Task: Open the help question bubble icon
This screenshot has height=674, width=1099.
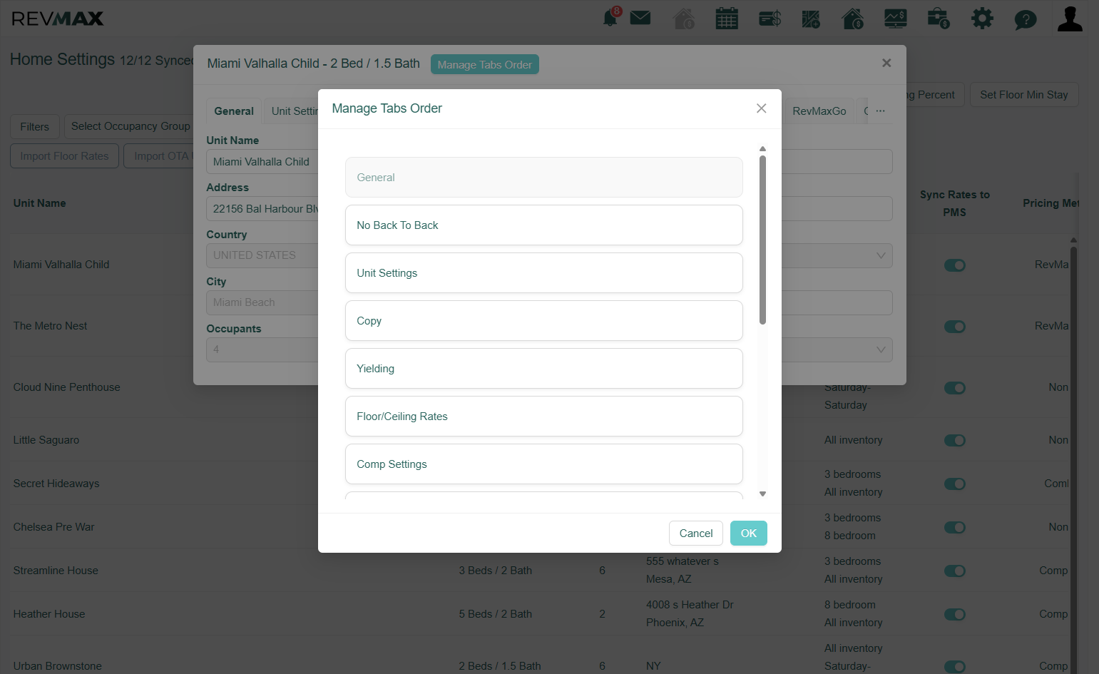Action: 1026,19
